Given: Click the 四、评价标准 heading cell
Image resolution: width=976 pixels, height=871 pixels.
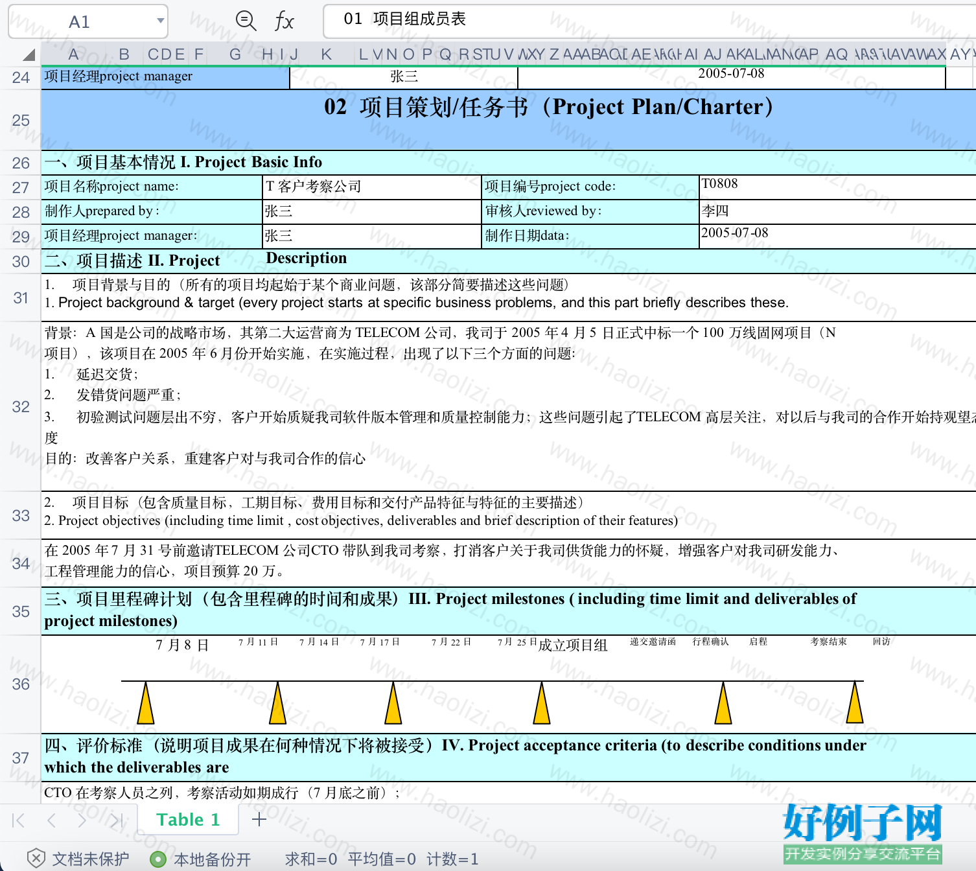Looking at the screenshot, I should (x=509, y=758).
